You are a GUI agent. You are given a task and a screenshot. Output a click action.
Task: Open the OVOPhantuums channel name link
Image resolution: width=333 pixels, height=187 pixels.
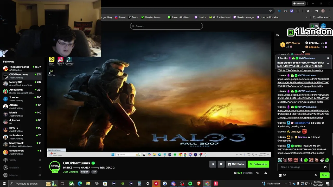[x=76, y=163]
